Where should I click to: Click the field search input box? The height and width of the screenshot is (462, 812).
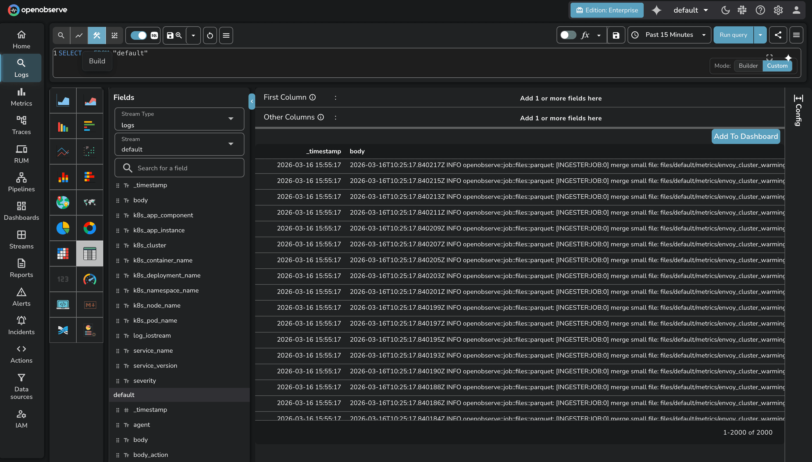pos(179,168)
